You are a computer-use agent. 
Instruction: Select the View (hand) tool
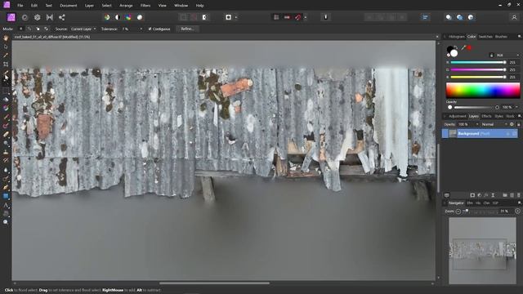6,38
